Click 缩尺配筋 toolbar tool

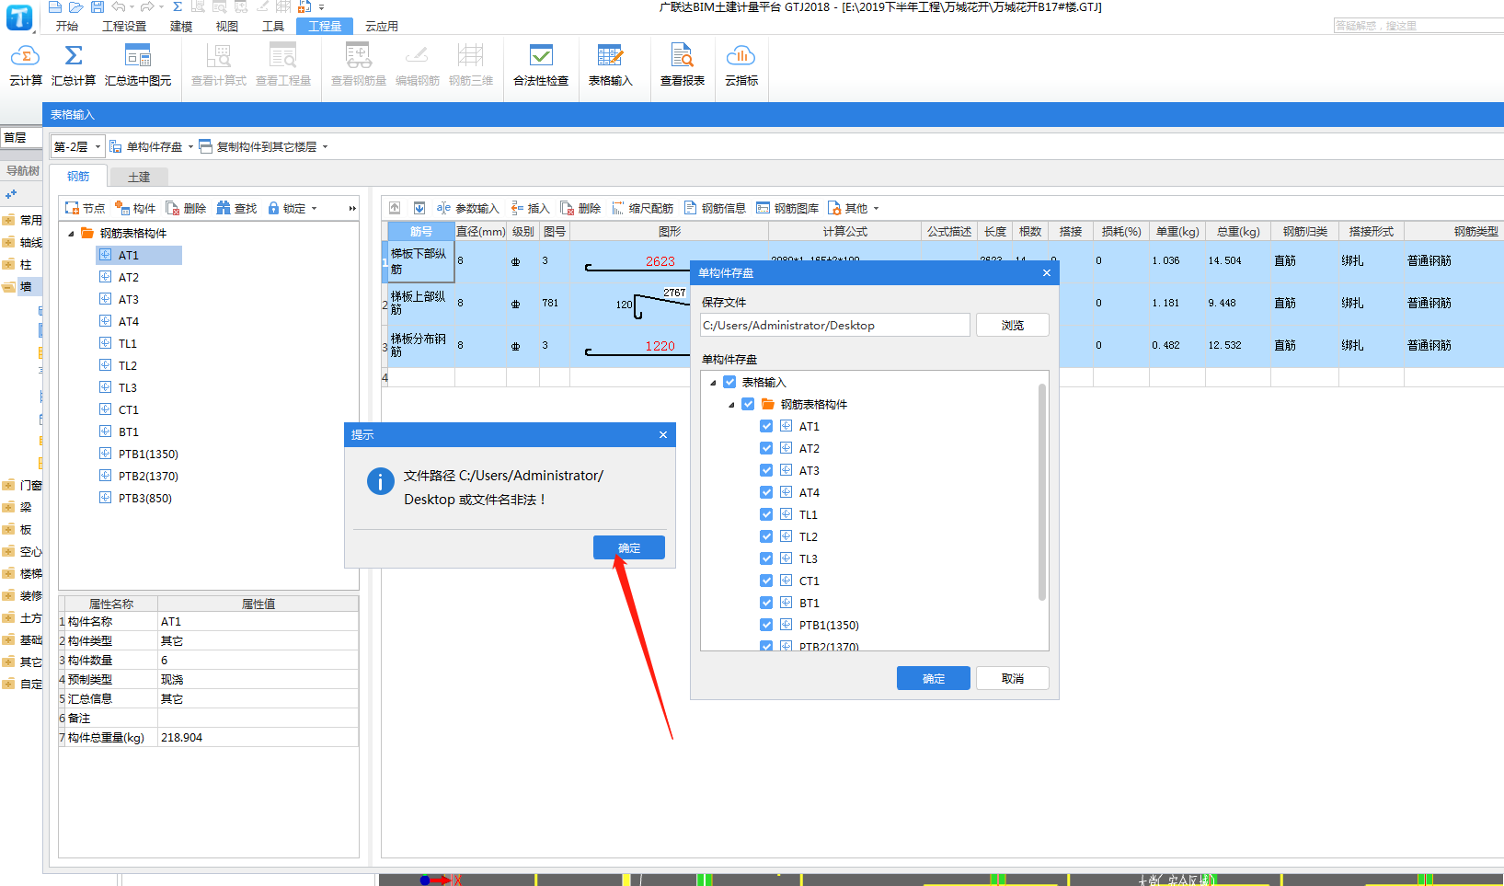(642, 209)
